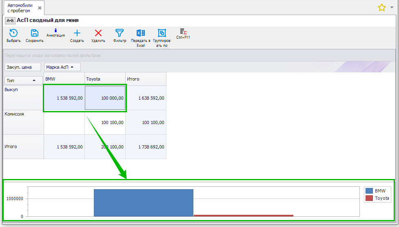Click the Выбрать refresh icon
The height and width of the screenshot is (227, 399).
point(13,33)
